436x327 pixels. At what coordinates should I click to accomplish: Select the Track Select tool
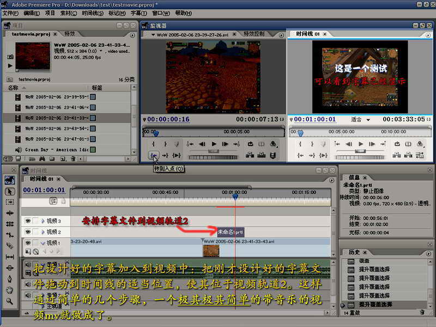10,202
